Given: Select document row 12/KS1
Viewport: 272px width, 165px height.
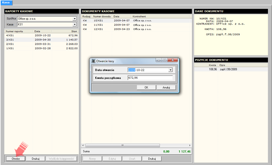Looking at the screenshot, I should click(136, 29).
